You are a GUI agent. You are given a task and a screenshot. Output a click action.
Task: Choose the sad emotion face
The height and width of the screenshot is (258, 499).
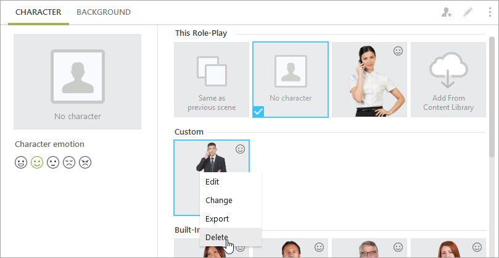pyautogui.click(x=69, y=162)
